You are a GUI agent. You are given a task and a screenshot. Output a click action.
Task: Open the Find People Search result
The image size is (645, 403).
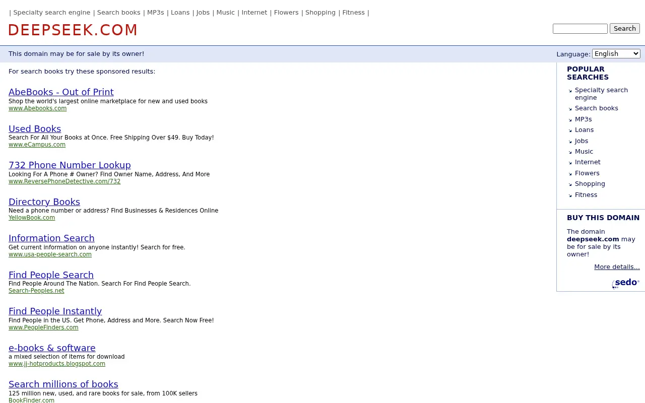pyautogui.click(x=51, y=275)
